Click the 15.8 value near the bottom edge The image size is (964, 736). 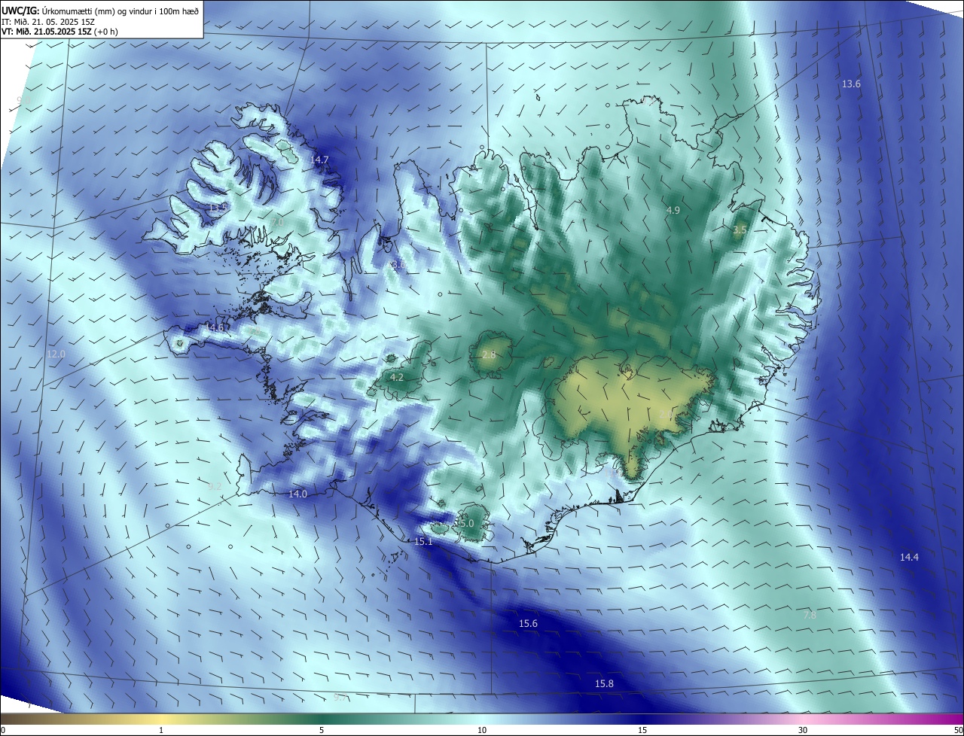[x=604, y=683]
